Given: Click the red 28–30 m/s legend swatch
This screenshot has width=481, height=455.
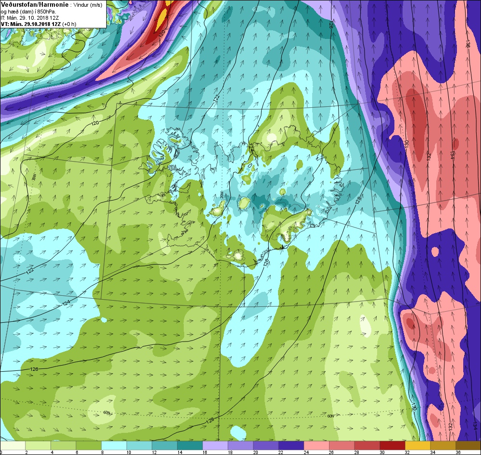Looking at the screenshot, I should tap(367, 445).
